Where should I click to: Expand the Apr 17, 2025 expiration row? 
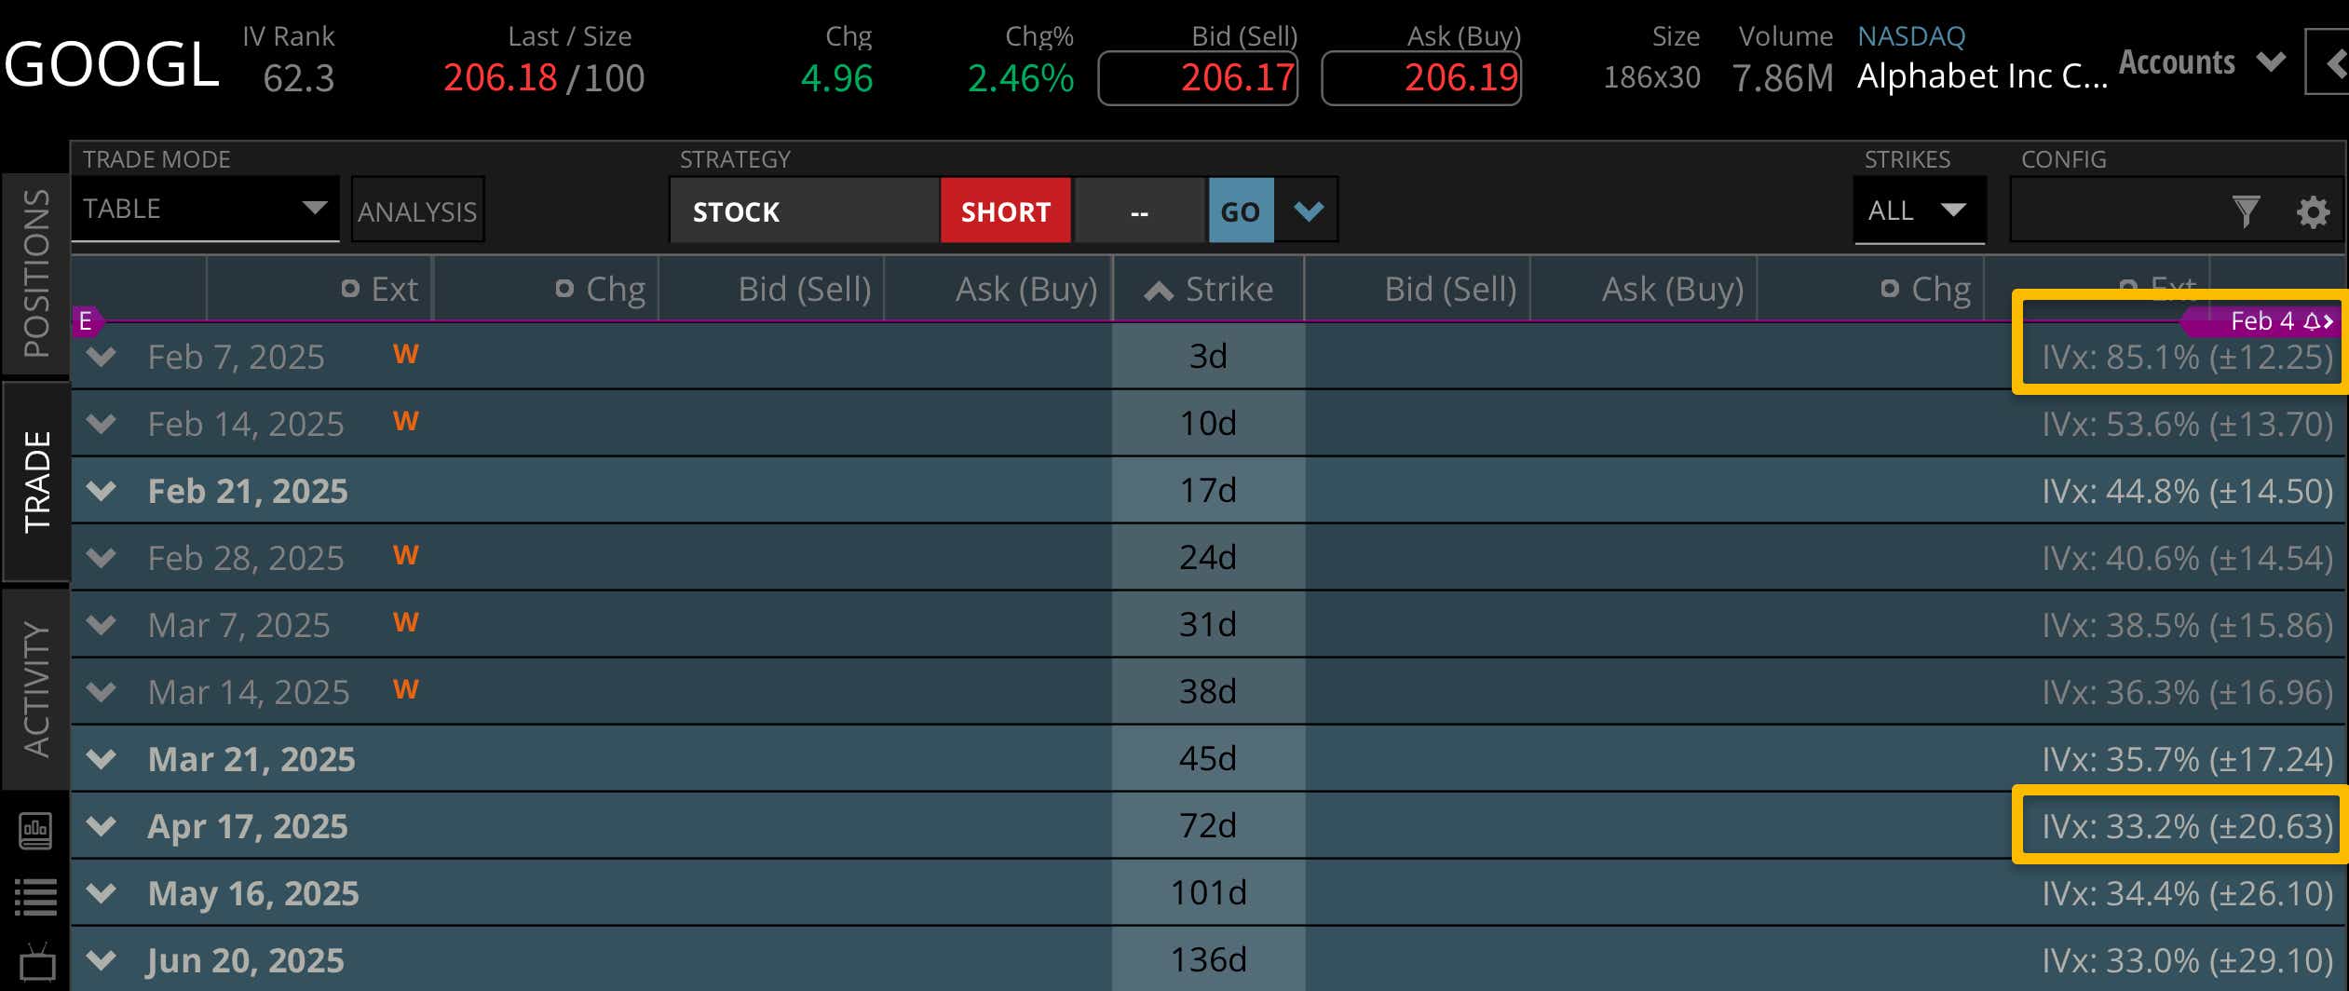(102, 826)
